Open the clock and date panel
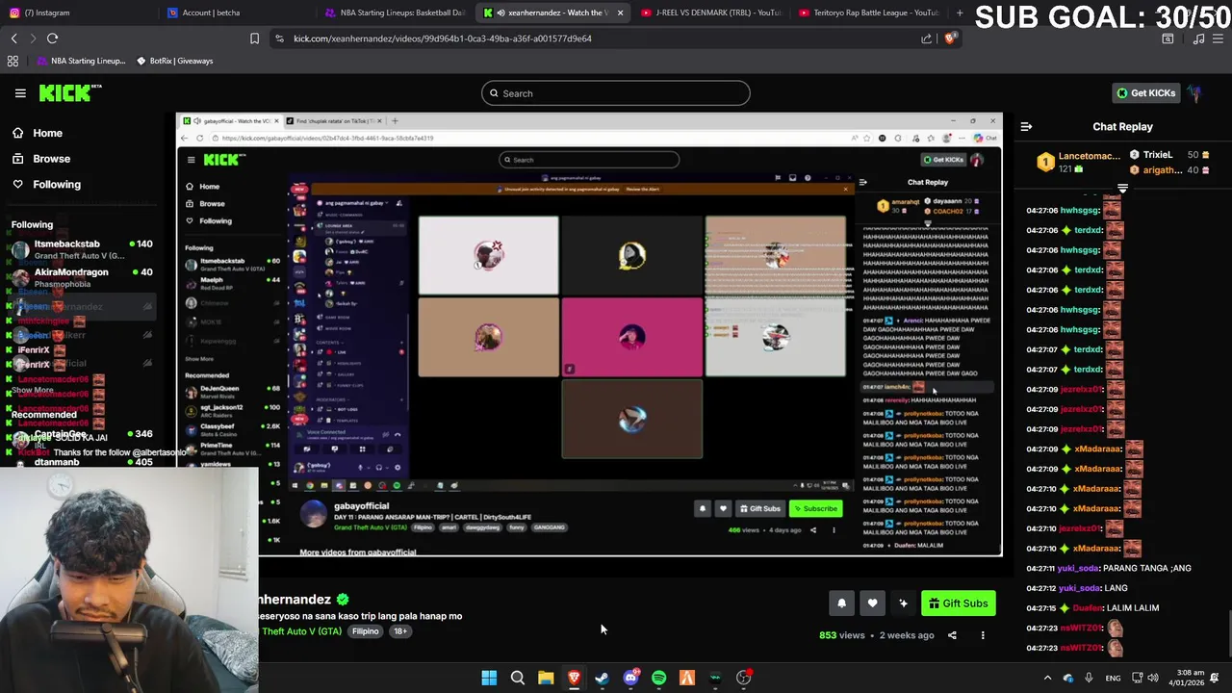Image resolution: width=1232 pixels, height=693 pixels. coord(1185,678)
